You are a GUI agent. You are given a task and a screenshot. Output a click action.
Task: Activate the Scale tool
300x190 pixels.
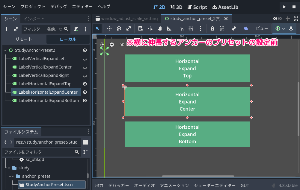pos(129,28)
